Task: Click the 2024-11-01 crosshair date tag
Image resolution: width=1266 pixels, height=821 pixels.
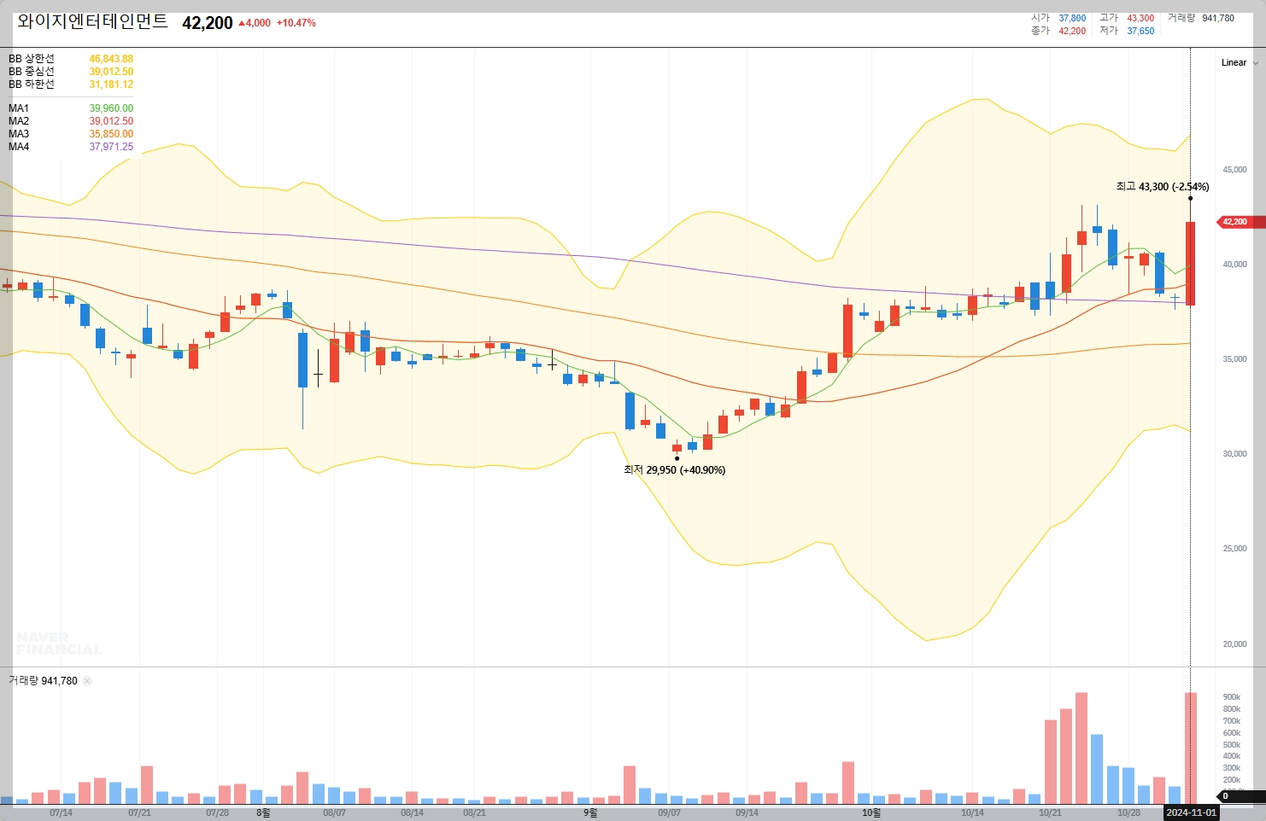Action: [x=1192, y=812]
